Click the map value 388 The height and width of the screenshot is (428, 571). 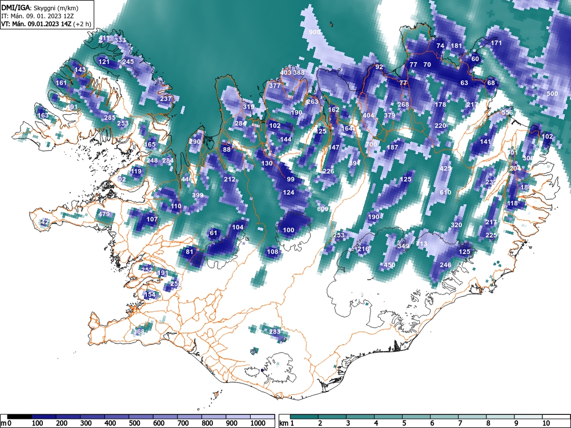tap(299, 72)
